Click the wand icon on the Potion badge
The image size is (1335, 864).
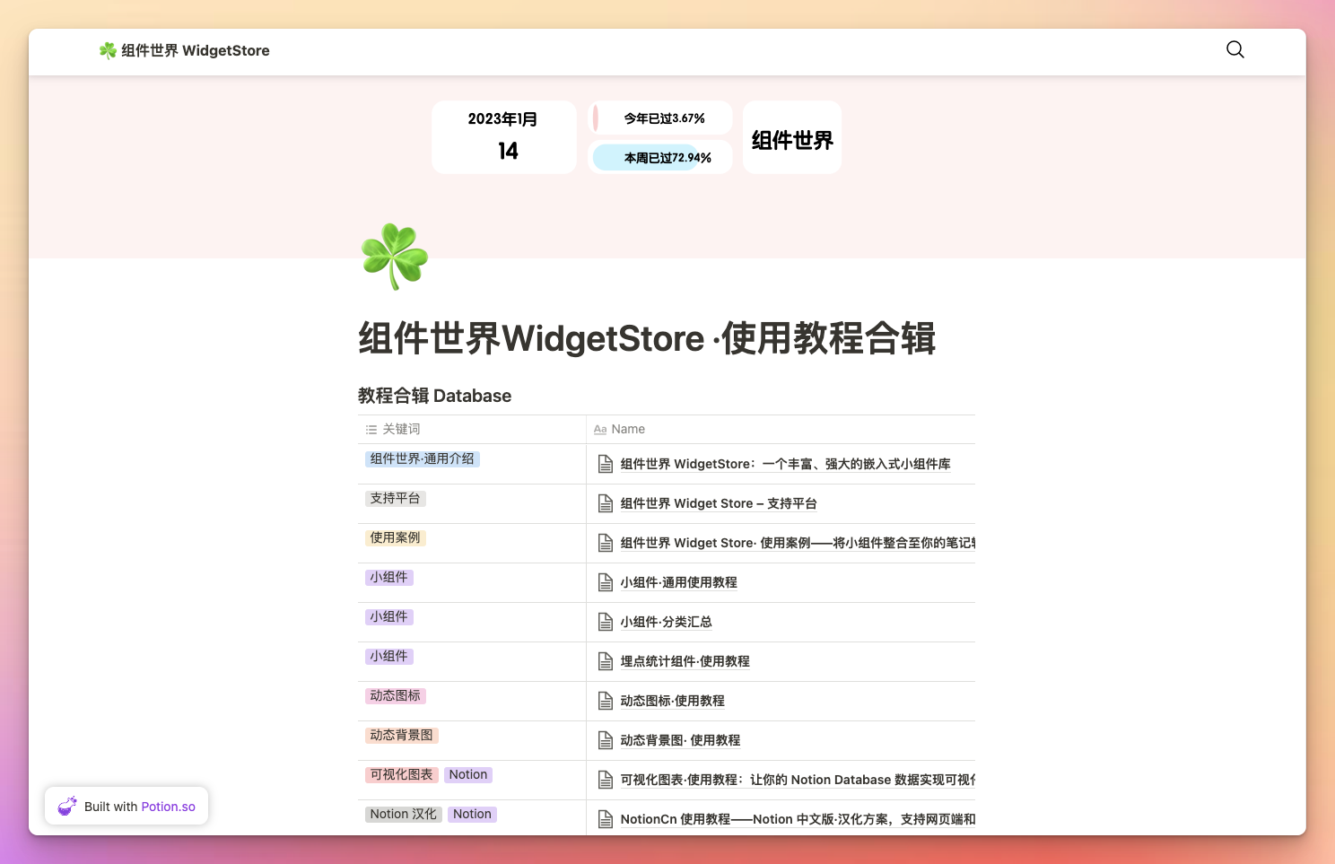click(x=66, y=806)
